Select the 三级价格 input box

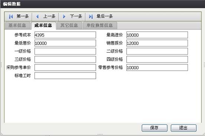[65, 59]
